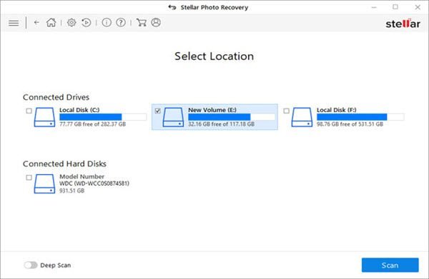
Task: Click the Local Disk (C:) drive icon
Action: tap(44, 117)
